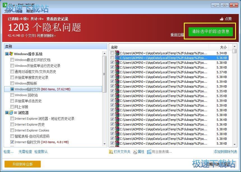Click the Windows操作系统 flag icon
The height and width of the screenshot is (172, 241).
(11, 54)
